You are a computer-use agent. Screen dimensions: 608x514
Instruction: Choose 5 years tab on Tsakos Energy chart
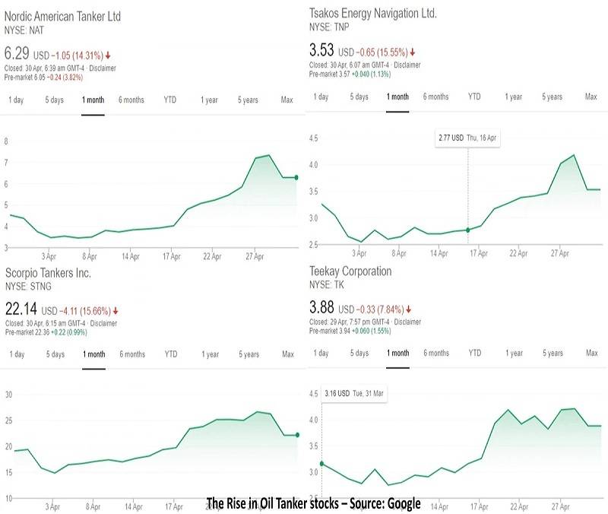[x=553, y=97]
